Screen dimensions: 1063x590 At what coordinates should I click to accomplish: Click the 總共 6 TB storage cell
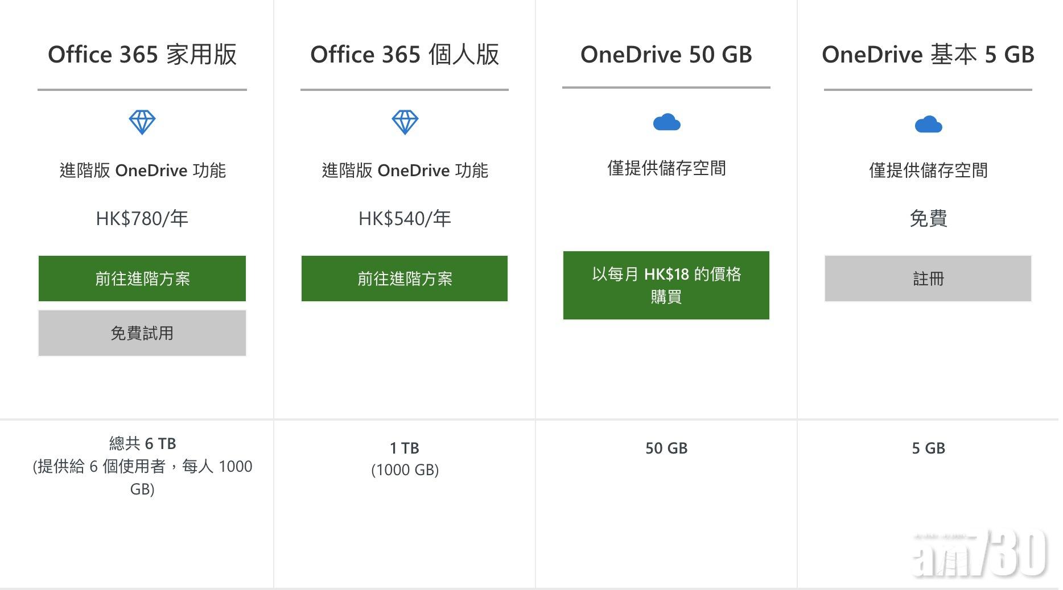pos(142,466)
